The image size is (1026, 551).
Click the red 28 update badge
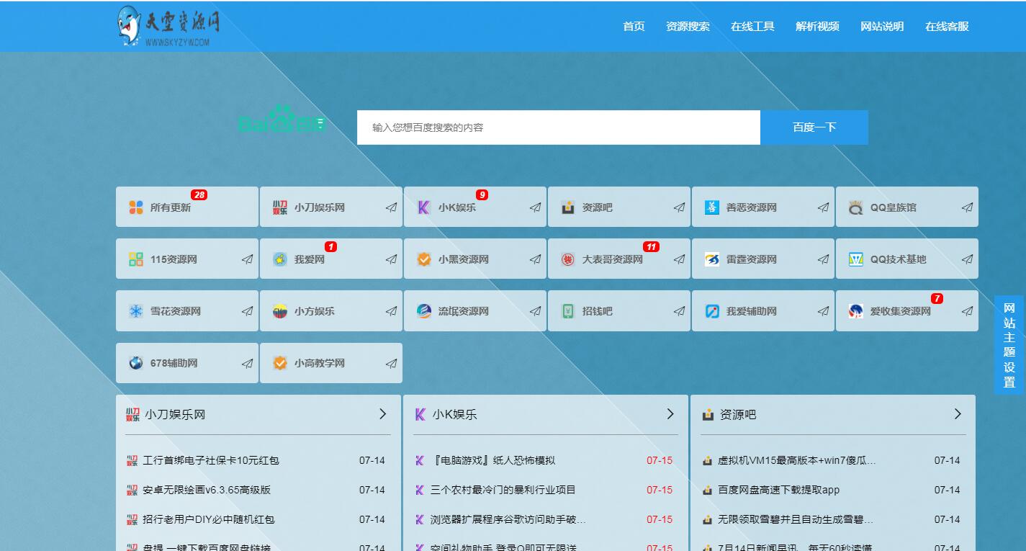pos(199,194)
